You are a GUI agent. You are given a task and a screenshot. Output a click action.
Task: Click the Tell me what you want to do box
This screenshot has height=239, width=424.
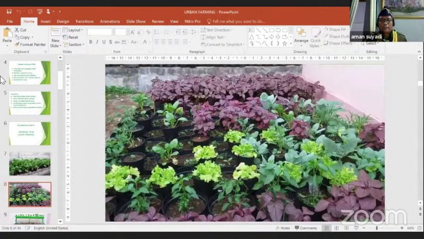[x=236, y=22]
